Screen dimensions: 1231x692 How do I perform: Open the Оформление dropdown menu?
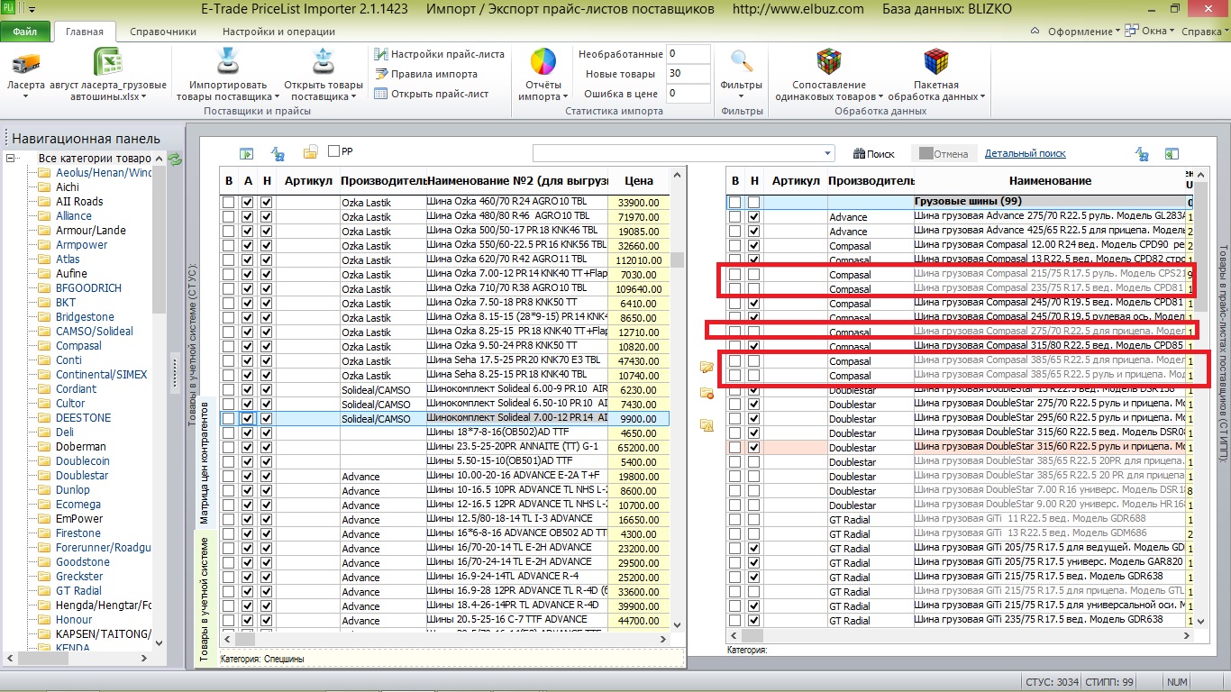click(1083, 32)
